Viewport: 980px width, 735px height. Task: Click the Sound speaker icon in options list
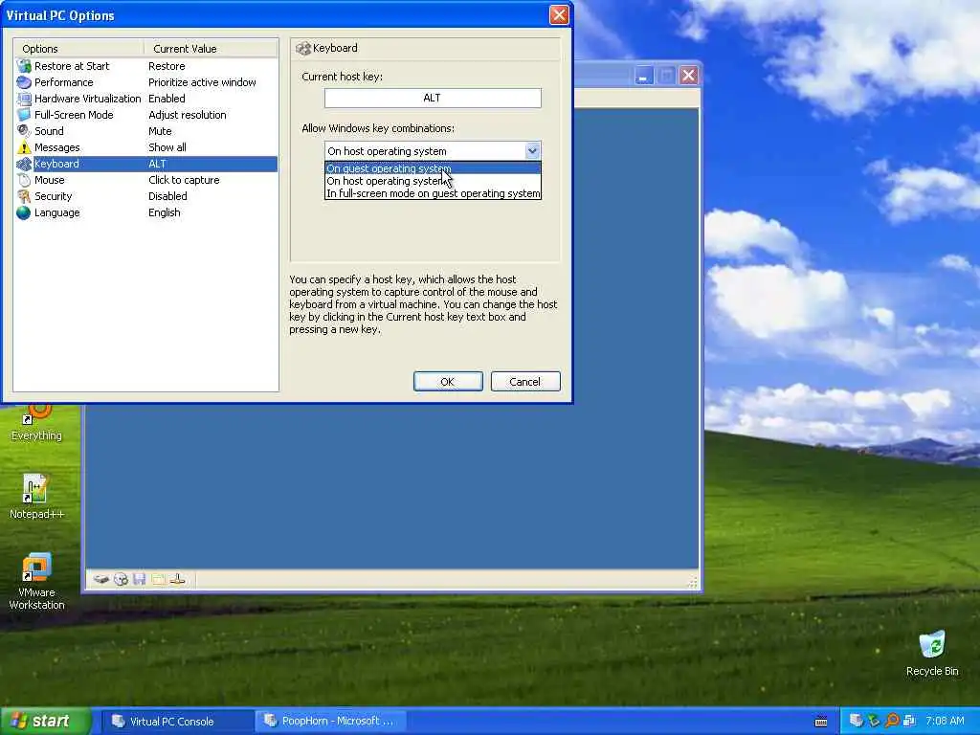click(x=24, y=131)
